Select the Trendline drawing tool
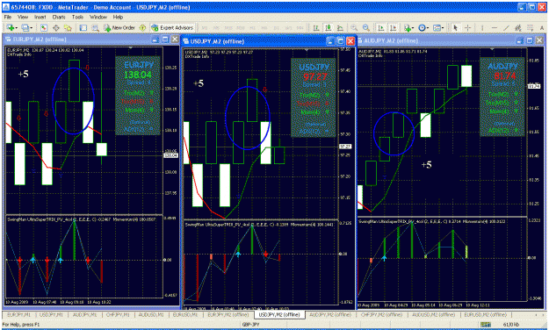The image size is (549, 330). tap(506, 27)
